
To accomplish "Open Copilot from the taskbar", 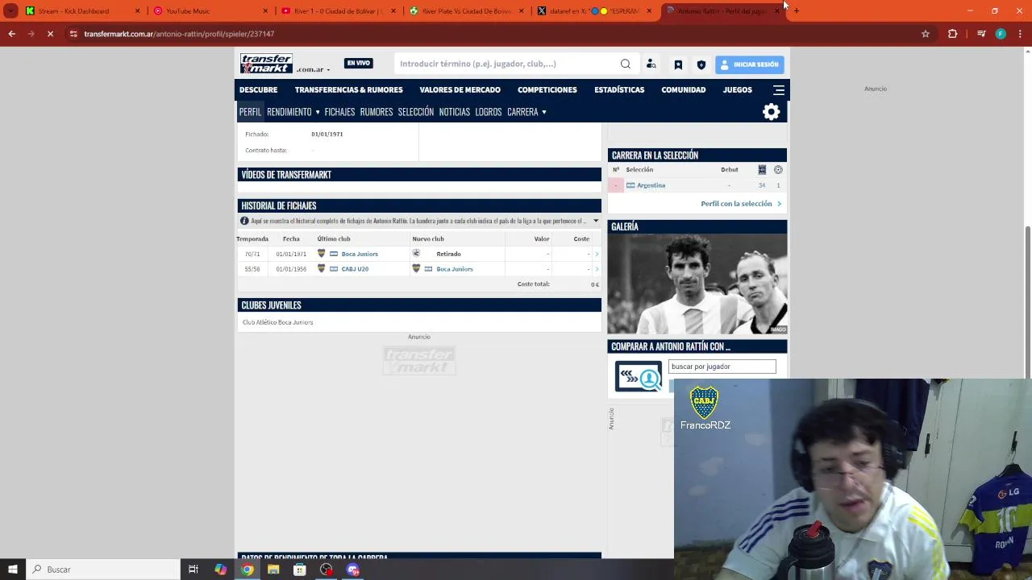I will tap(220, 570).
